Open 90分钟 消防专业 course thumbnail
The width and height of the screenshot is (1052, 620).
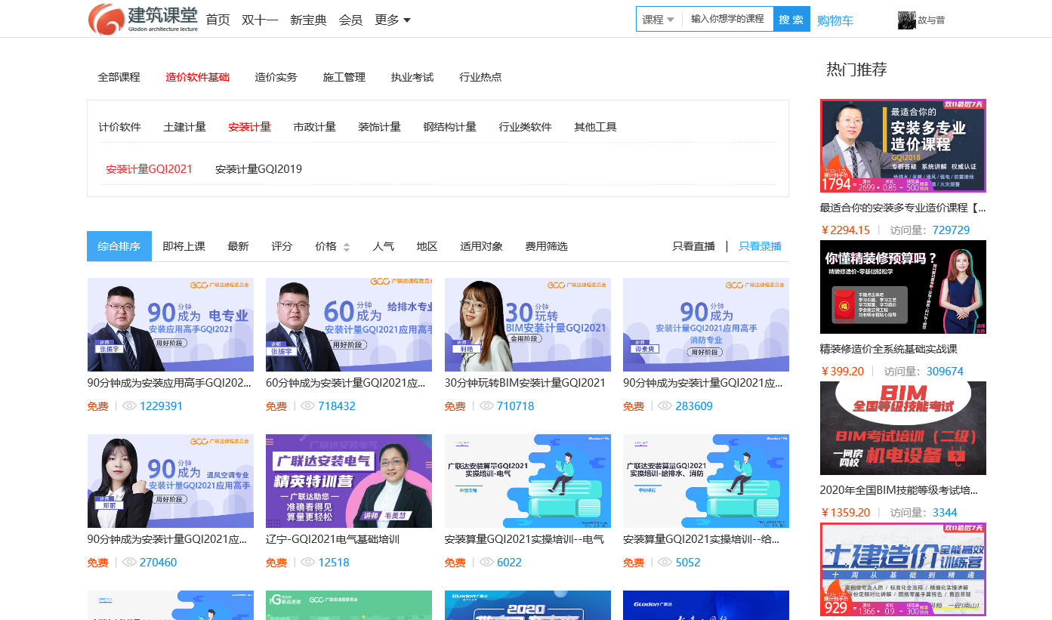(706, 325)
